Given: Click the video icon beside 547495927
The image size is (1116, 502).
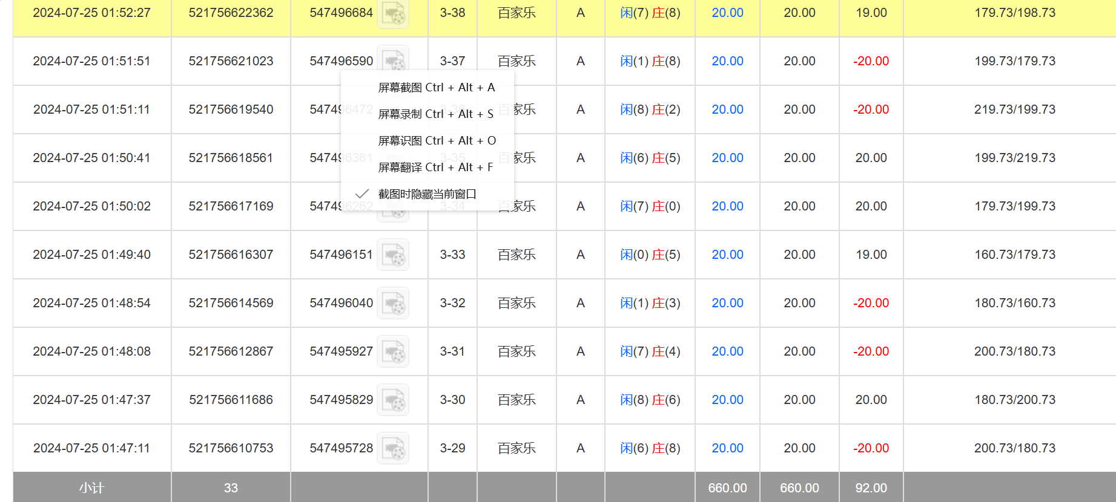Looking at the screenshot, I should coord(393,351).
